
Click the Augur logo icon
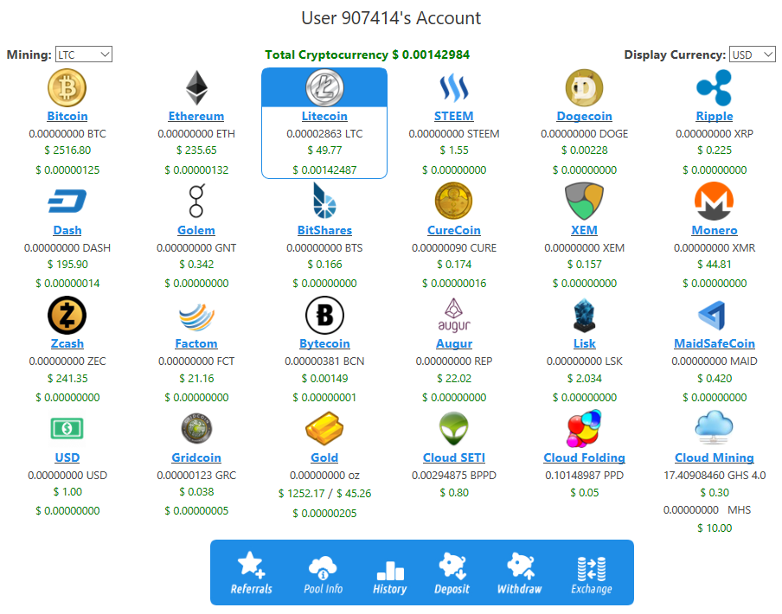[454, 315]
